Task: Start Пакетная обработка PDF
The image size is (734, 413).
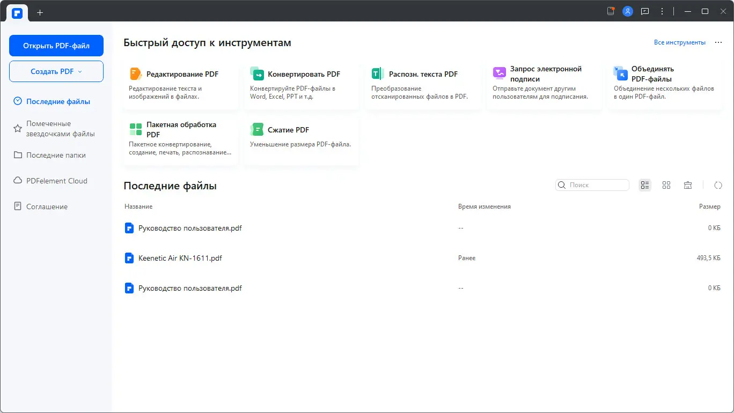Action: [181, 129]
